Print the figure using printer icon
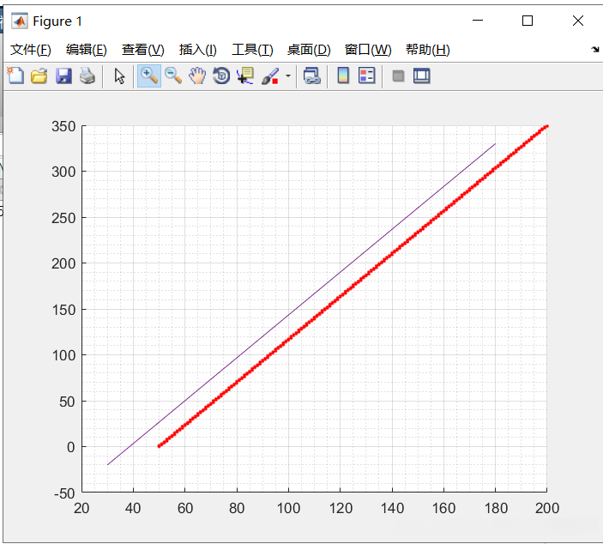Image resolution: width=603 pixels, height=544 pixels. [x=87, y=76]
